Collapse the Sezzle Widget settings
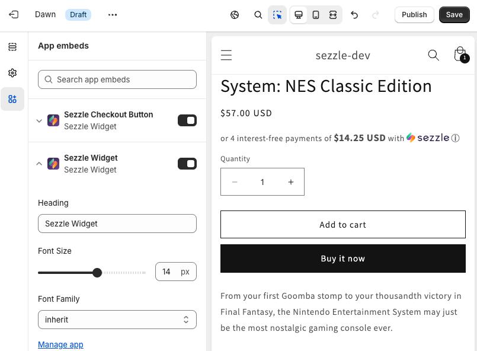477x351 pixels. pyautogui.click(x=39, y=164)
